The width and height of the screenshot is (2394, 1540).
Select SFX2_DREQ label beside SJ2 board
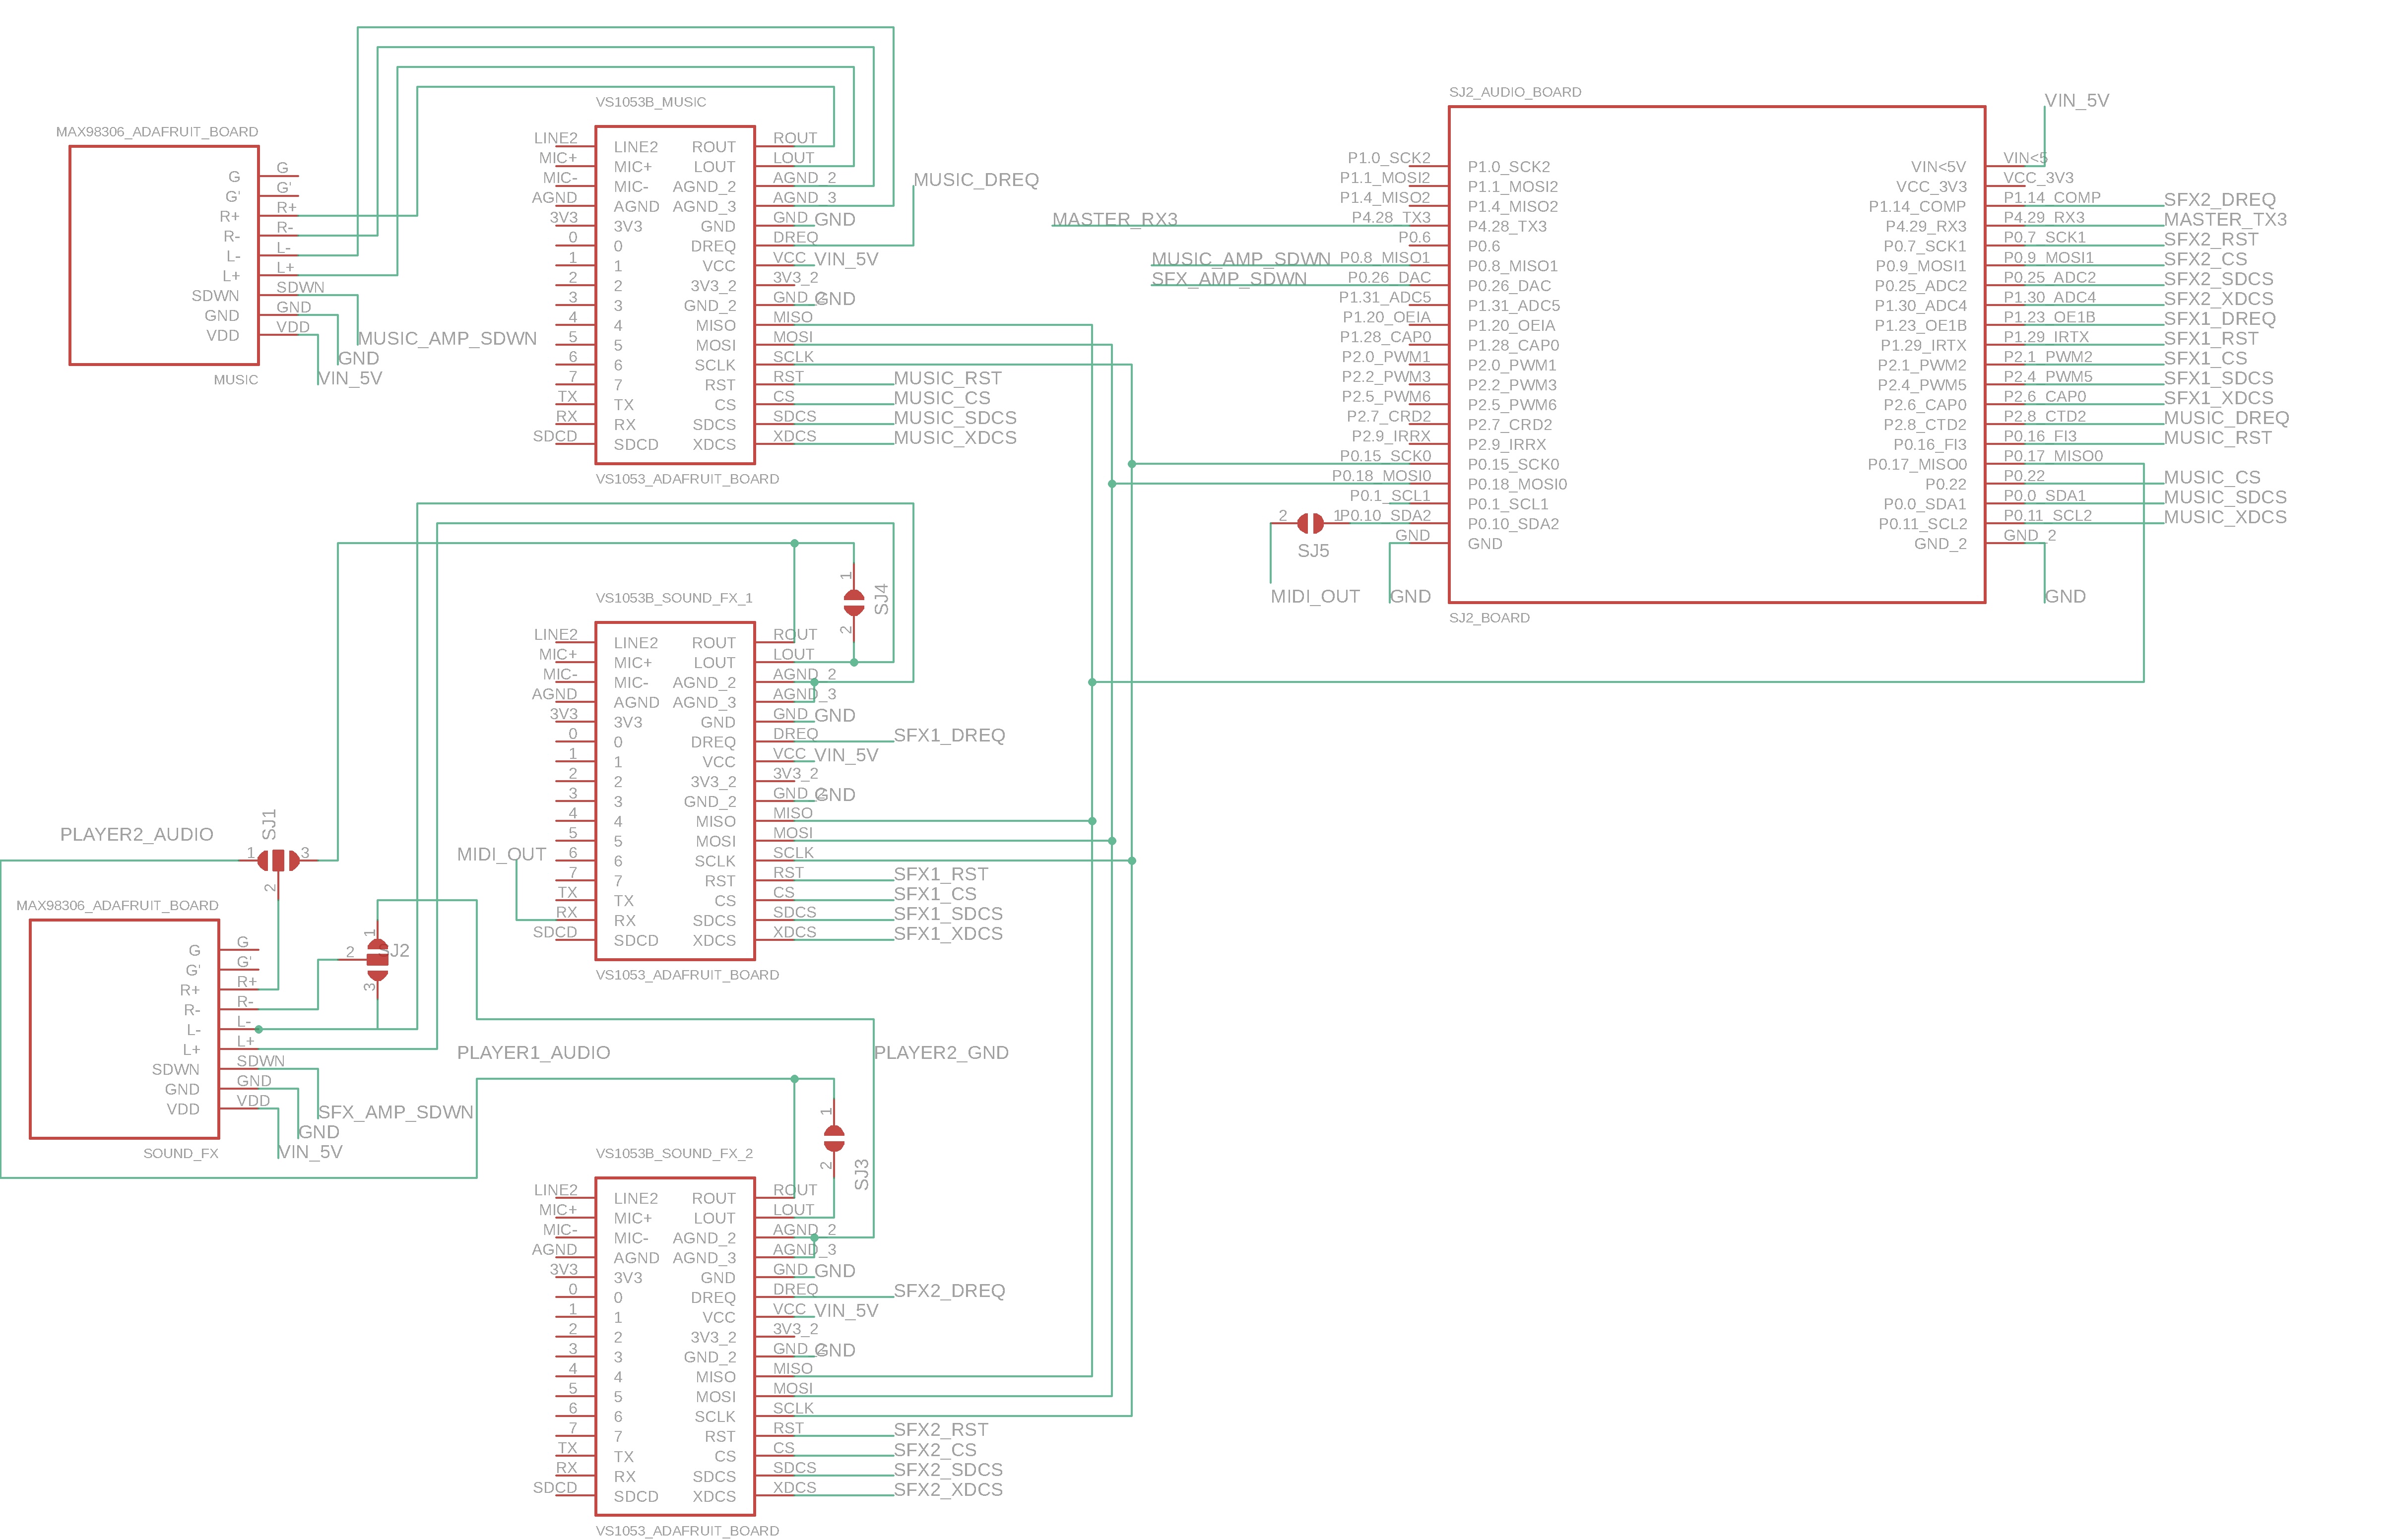tap(2219, 200)
